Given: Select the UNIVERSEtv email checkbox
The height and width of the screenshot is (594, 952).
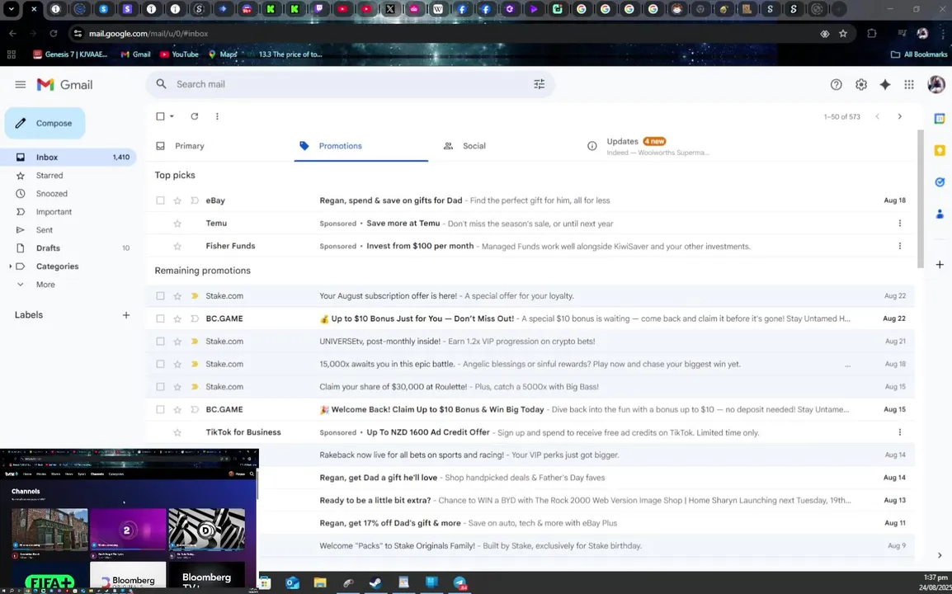Looking at the screenshot, I should (x=160, y=342).
